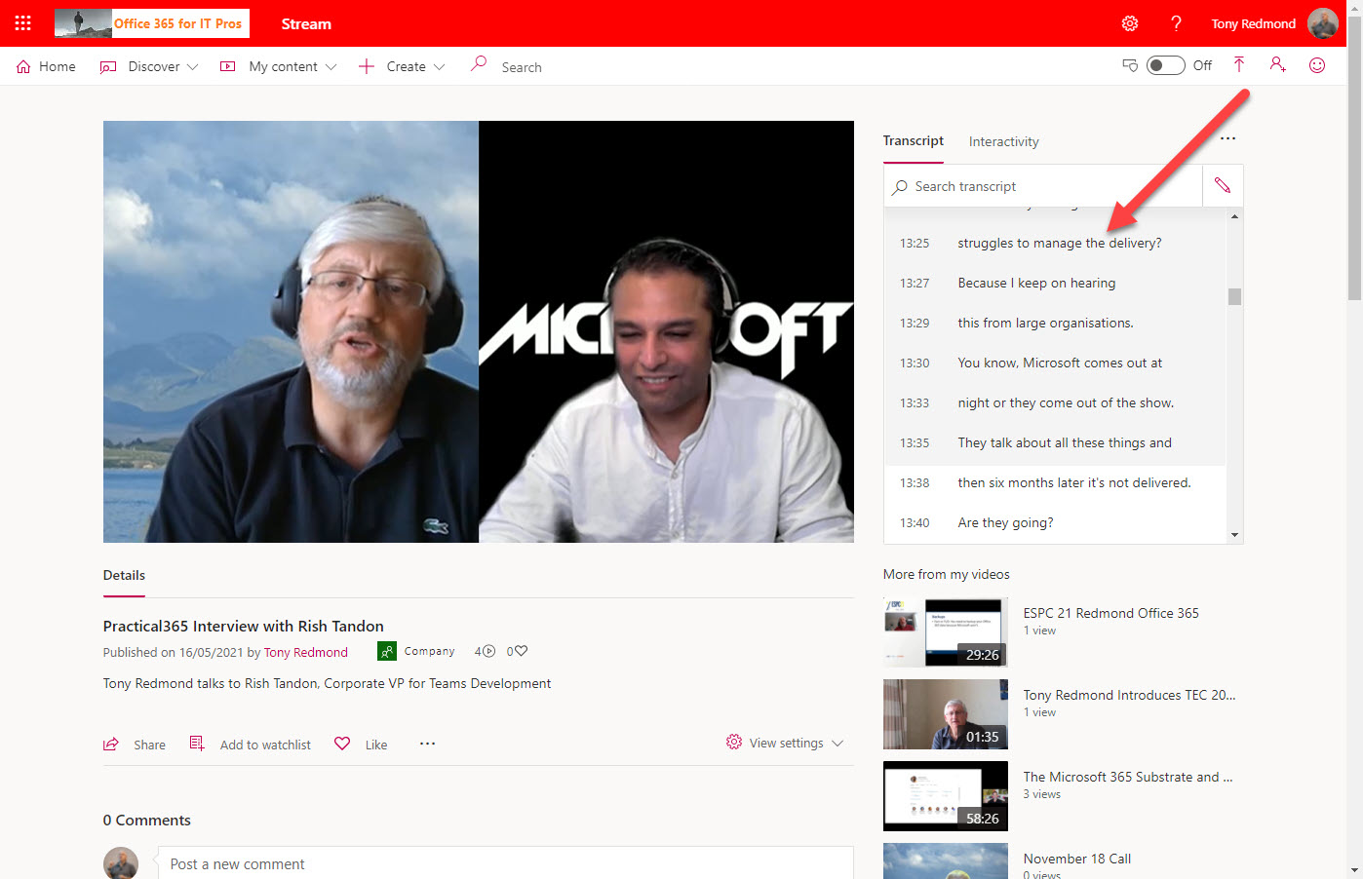Select line 'You know, Microsoft comes out at'
The width and height of the screenshot is (1363, 879).
tap(1055, 363)
